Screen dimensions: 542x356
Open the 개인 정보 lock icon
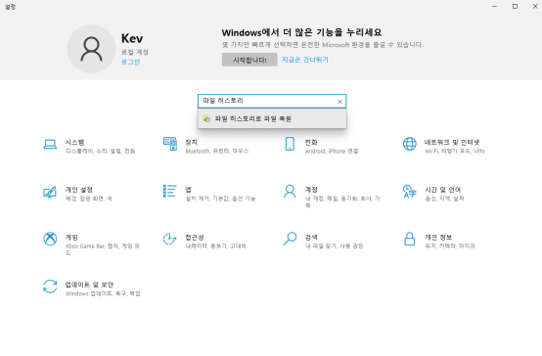[x=410, y=239]
